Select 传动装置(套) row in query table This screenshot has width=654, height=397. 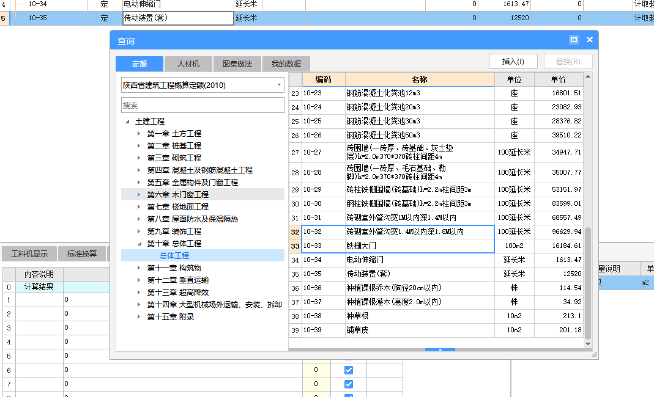click(x=436, y=274)
